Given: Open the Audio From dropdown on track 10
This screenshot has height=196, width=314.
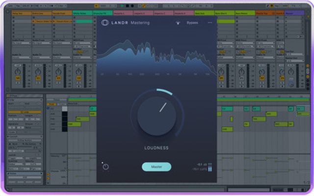Looking at the screenshot, I should [22, 43].
